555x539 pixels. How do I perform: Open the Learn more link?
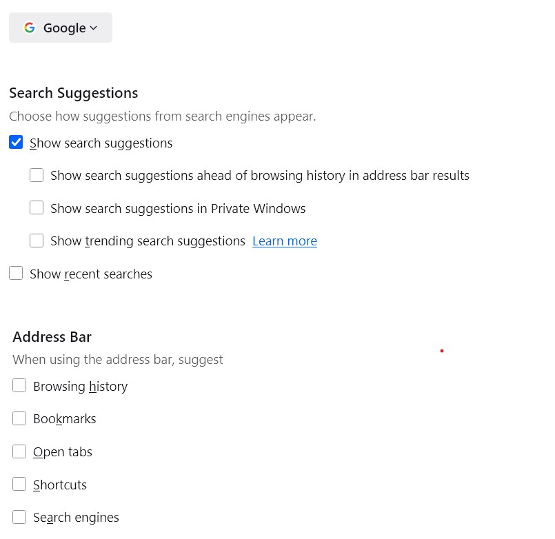[285, 241]
